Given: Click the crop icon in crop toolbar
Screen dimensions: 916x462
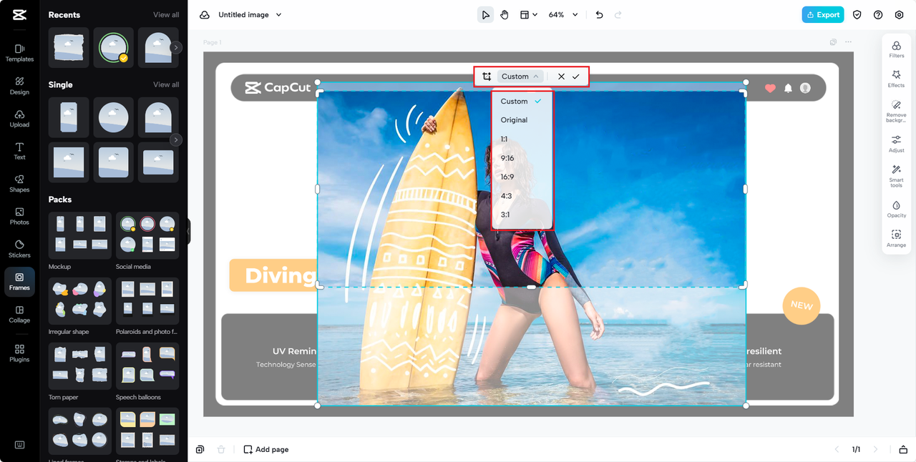Looking at the screenshot, I should [x=487, y=77].
